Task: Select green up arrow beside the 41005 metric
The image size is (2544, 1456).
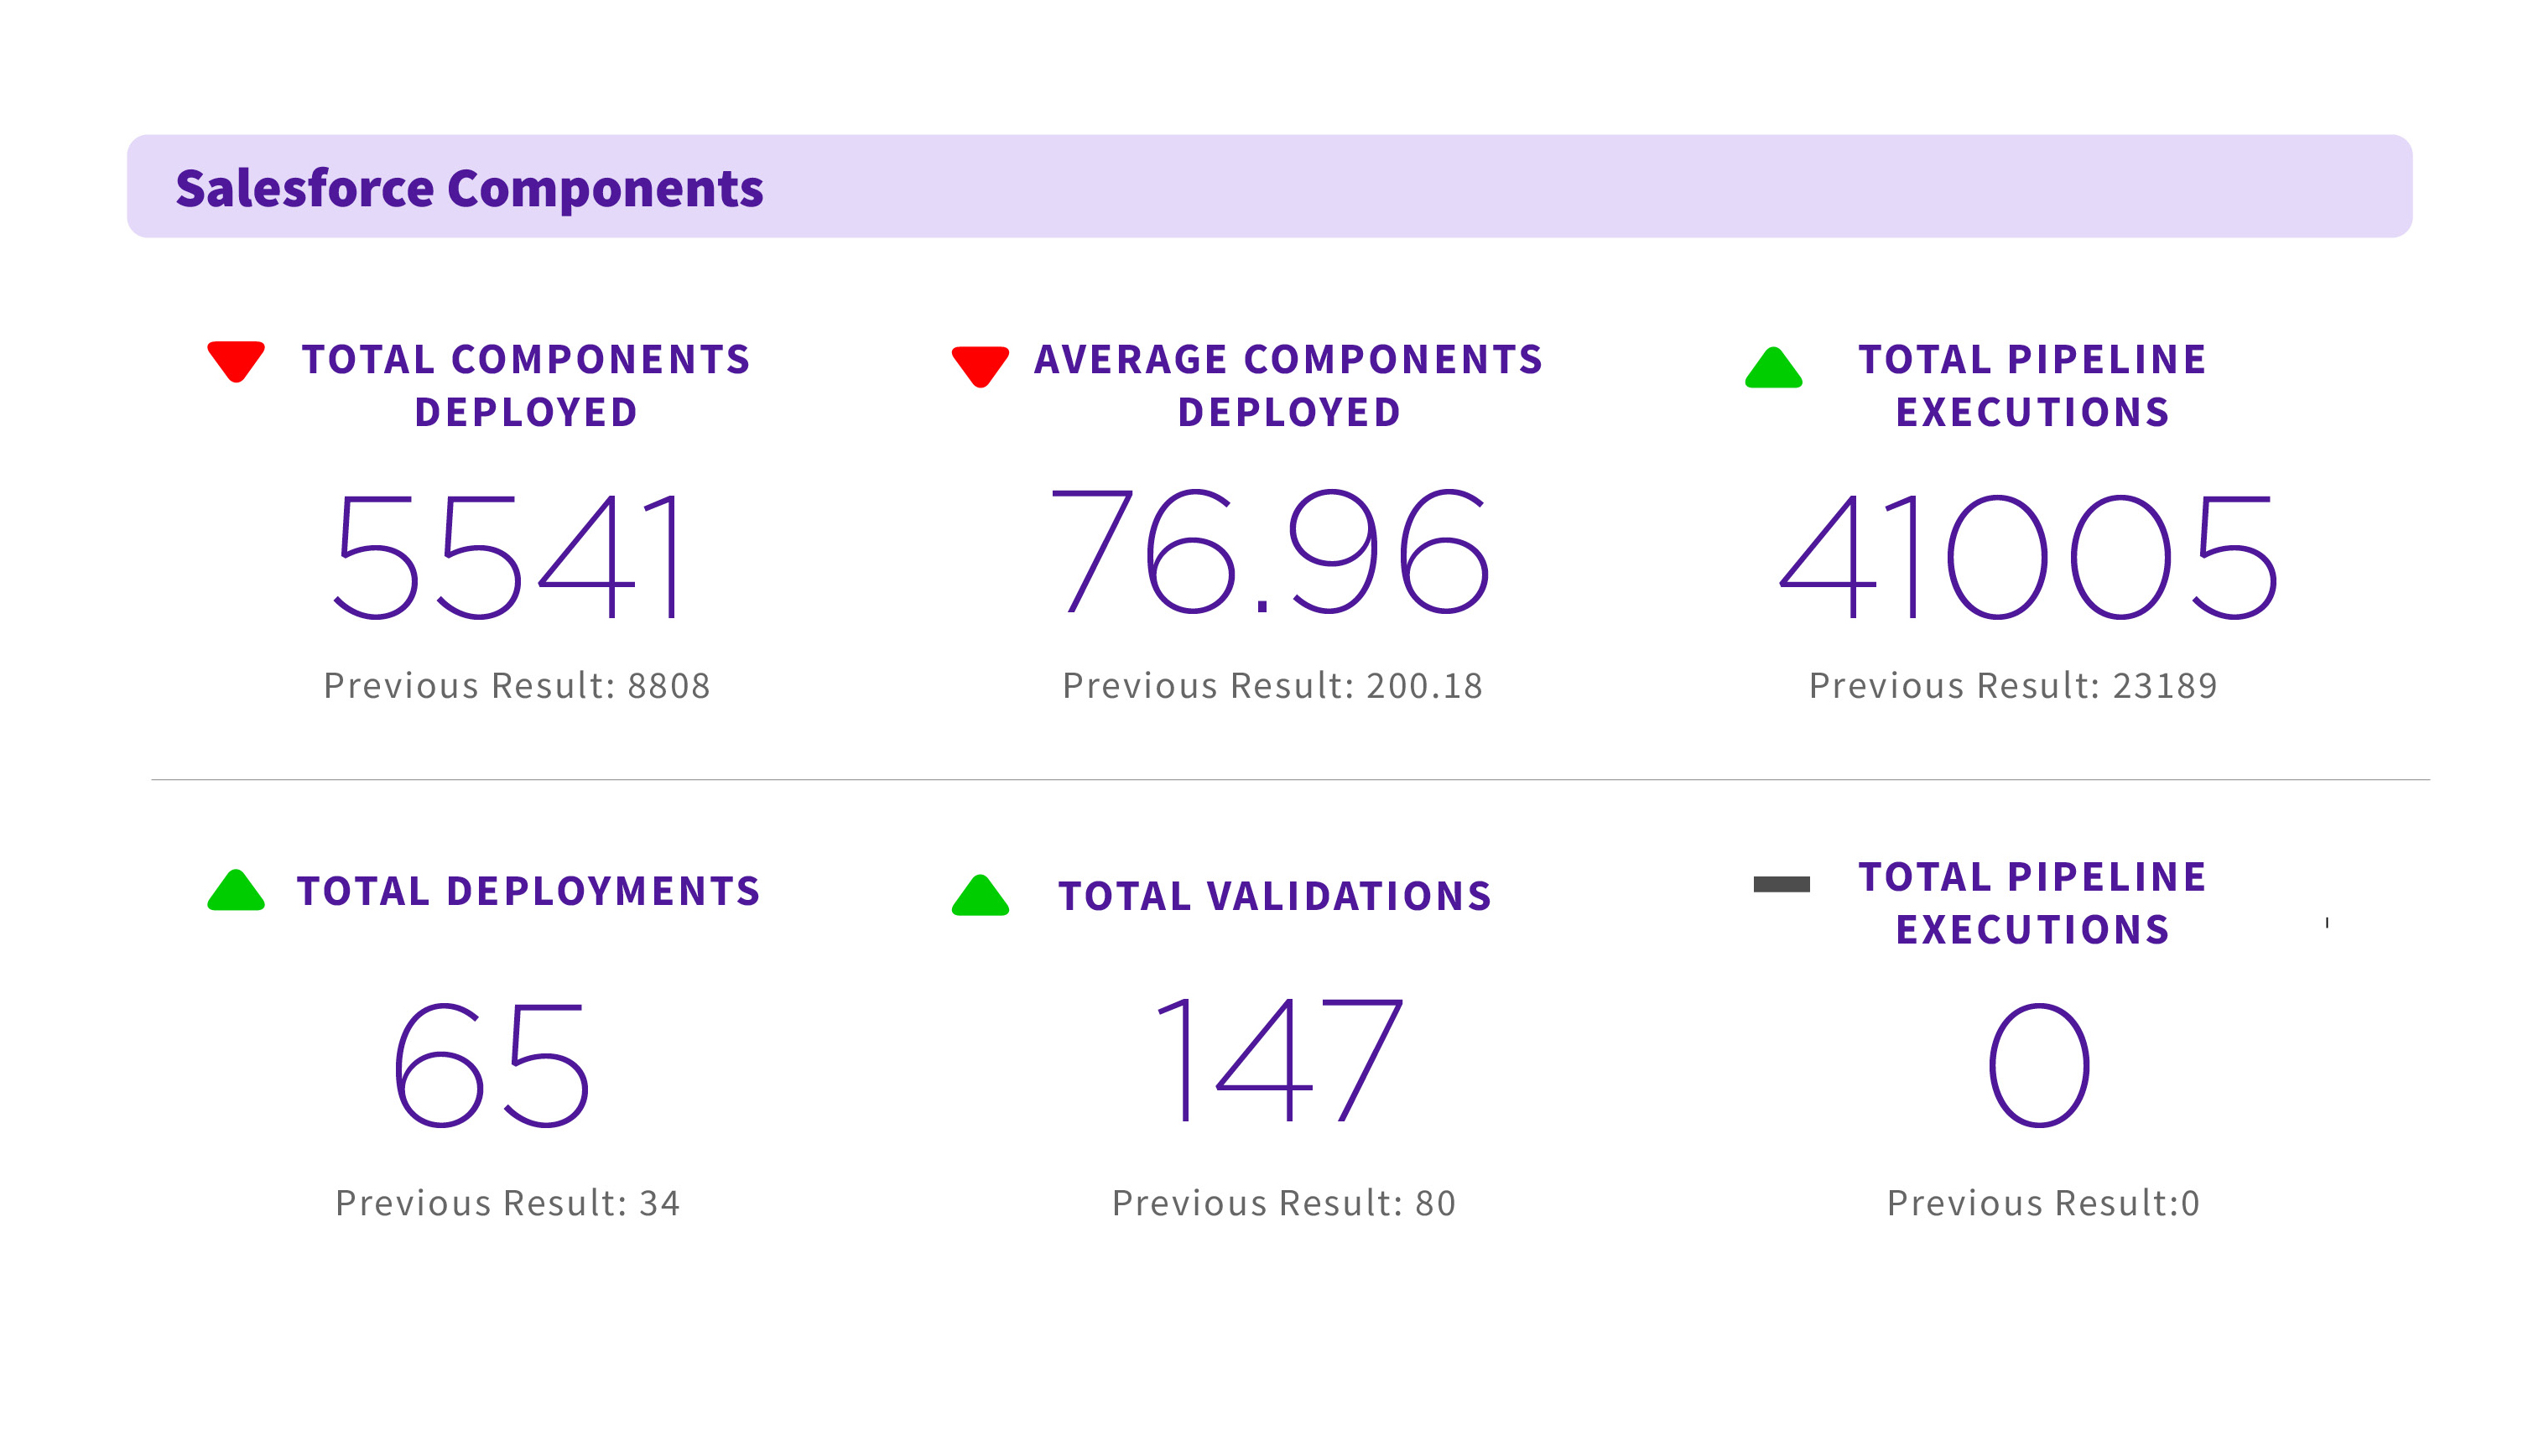Action: click(x=1773, y=369)
